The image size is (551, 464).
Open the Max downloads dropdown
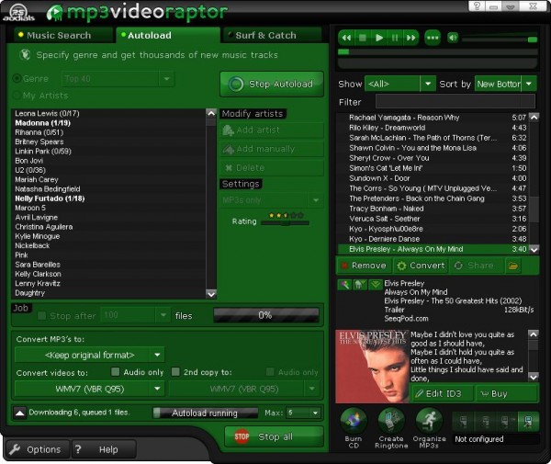click(x=315, y=413)
